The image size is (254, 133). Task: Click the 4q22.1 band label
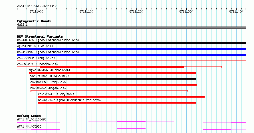(x=22, y=25)
